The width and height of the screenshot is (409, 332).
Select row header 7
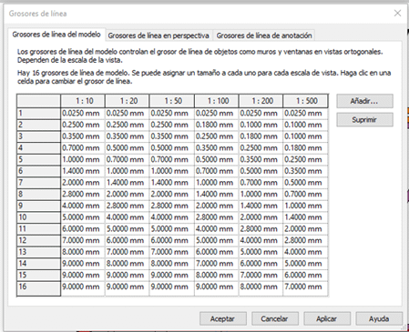pyautogui.click(x=38, y=183)
